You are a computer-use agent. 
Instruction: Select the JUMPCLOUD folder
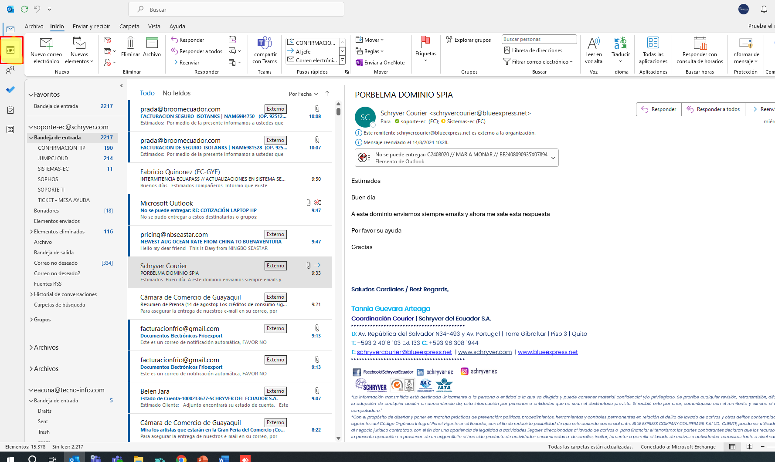coord(53,158)
